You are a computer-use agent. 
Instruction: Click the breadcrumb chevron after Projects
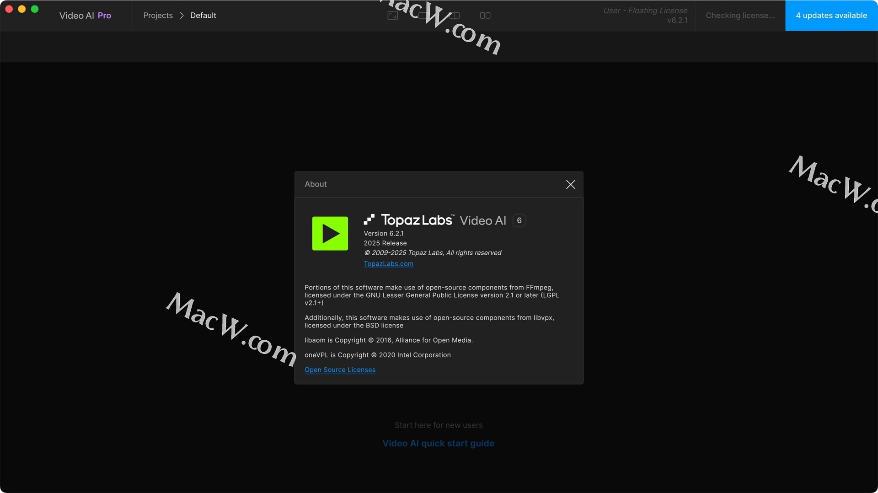182,16
